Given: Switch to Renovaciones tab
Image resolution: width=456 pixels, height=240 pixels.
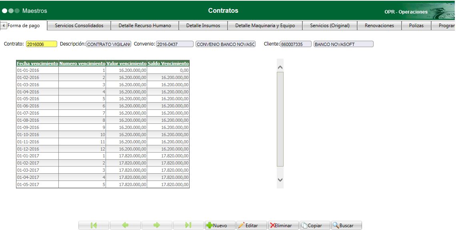Looking at the screenshot, I should tap(379, 26).
